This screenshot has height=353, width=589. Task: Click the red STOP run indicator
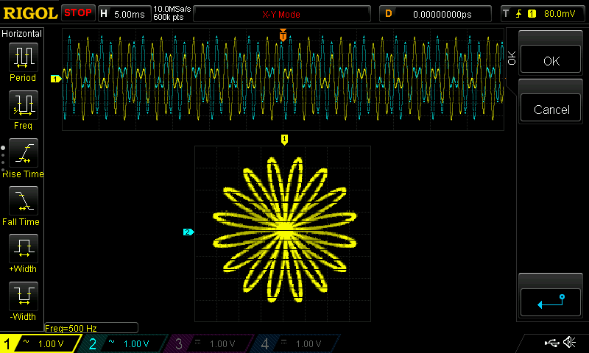78,13
